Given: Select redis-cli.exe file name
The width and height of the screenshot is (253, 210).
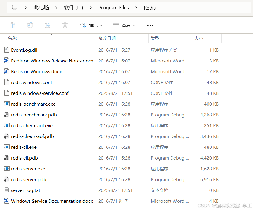Looking at the screenshot, I should click(x=24, y=147).
